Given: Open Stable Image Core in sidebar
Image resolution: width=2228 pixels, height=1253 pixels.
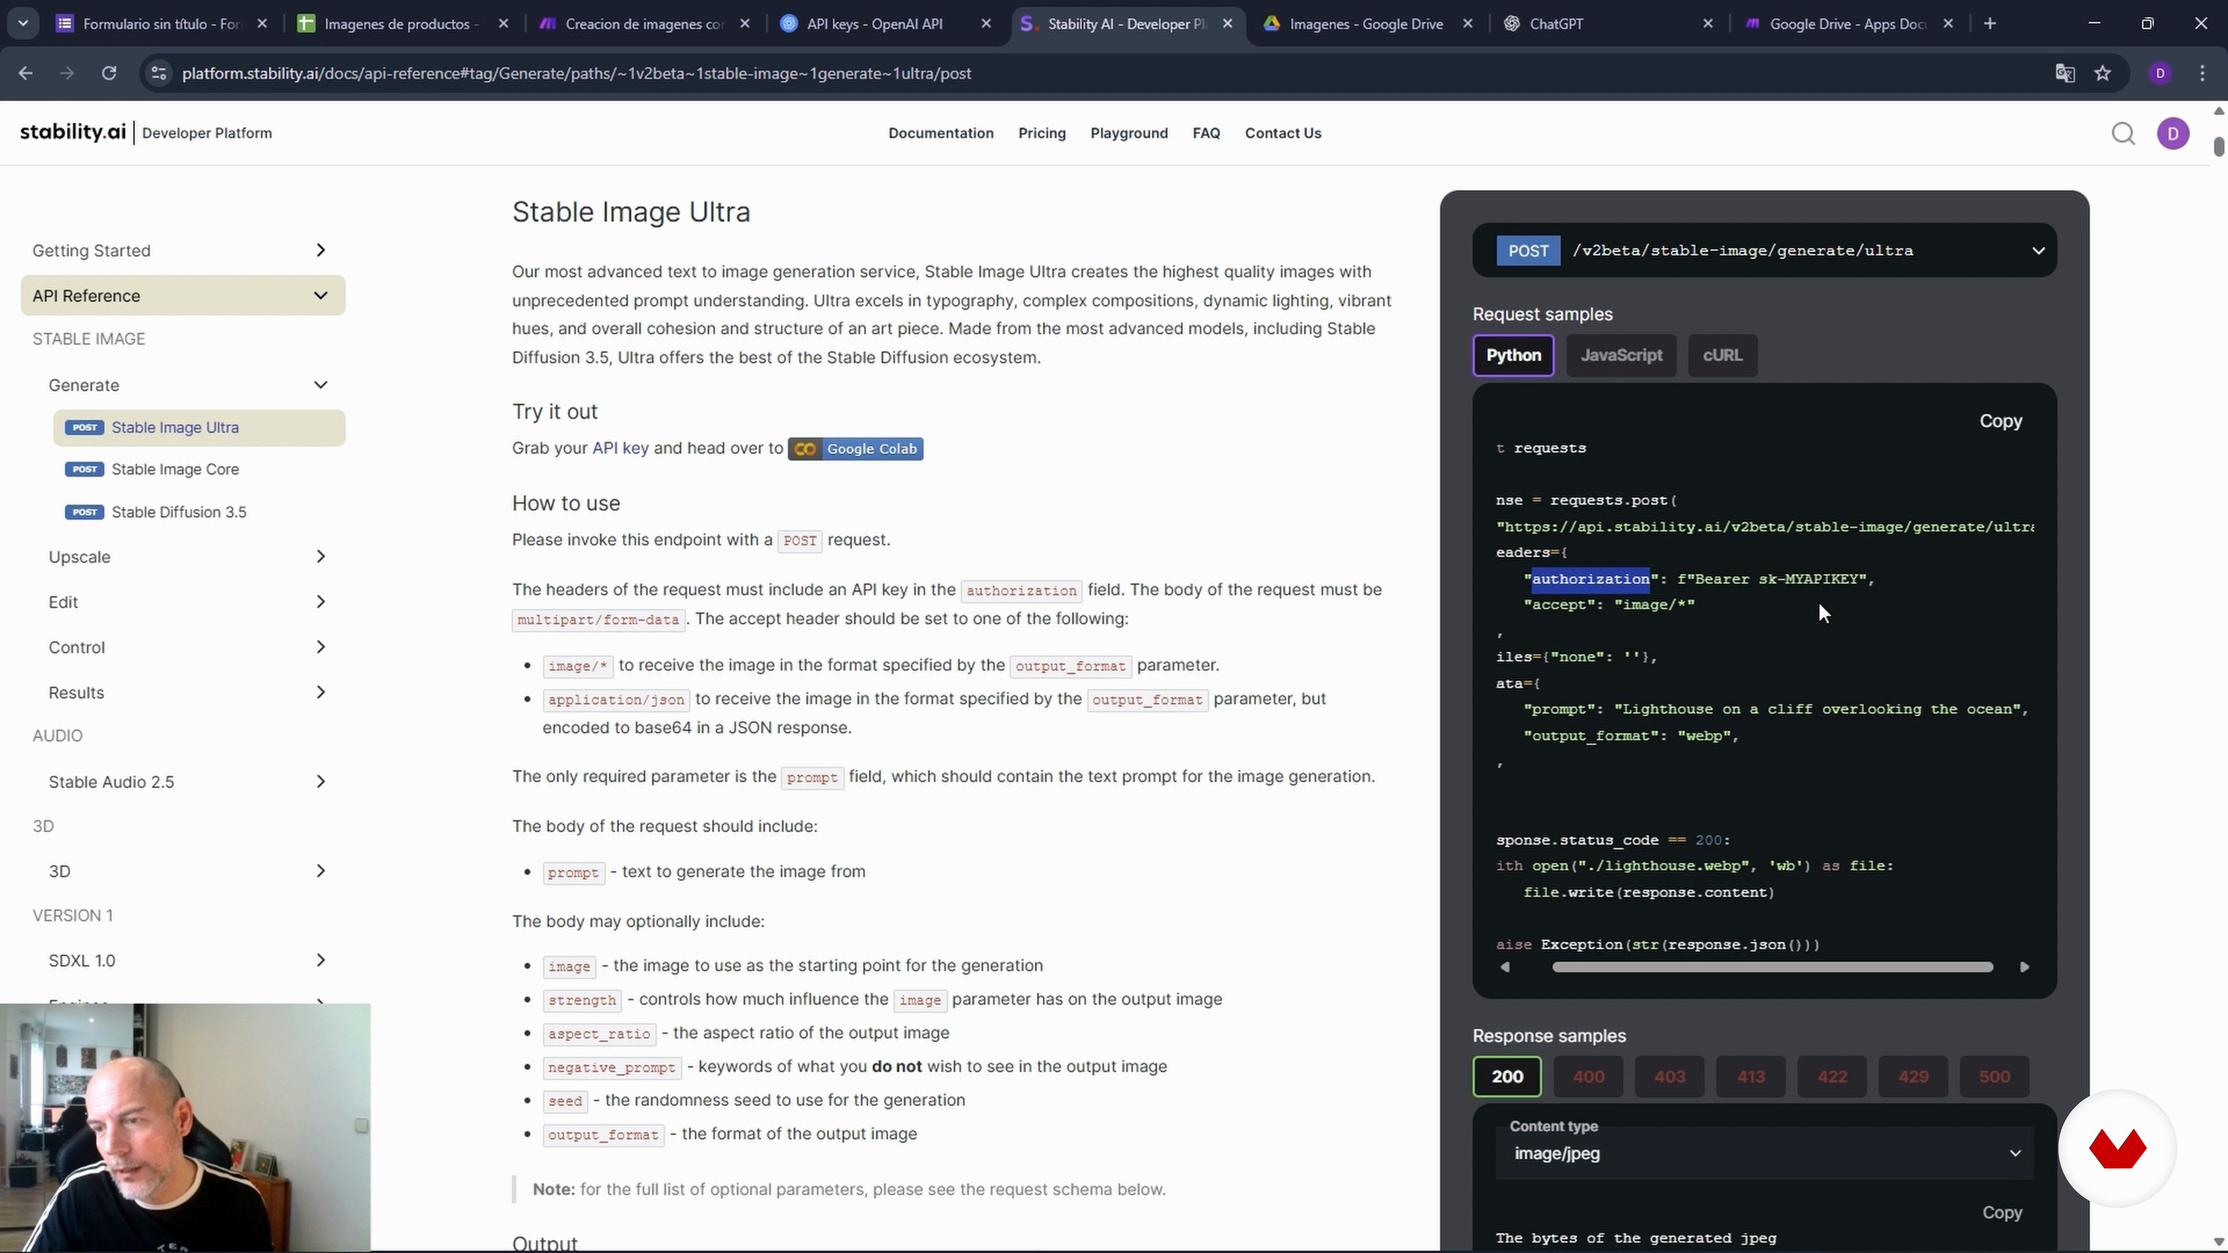Looking at the screenshot, I should [x=175, y=469].
